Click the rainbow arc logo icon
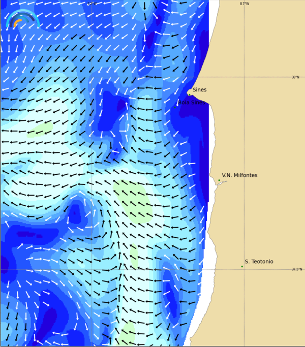This screenshot has height=347, width=305. (22, 19)
